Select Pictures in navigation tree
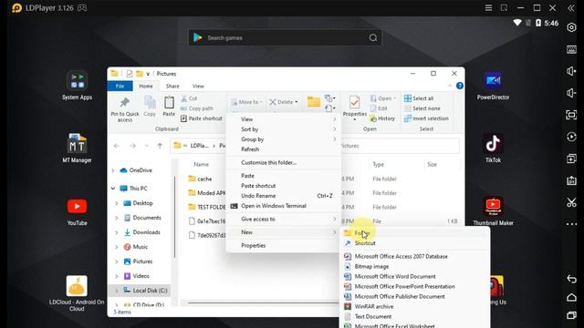Screen dimensions: 584x328 click(x=142, y=261)
